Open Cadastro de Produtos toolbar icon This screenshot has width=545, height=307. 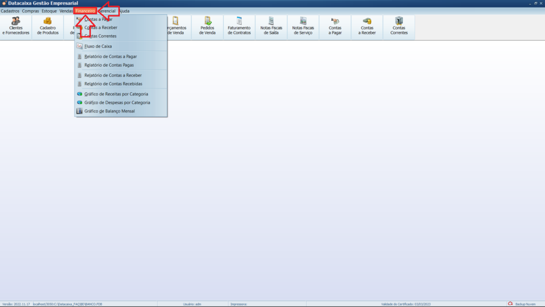48,27
